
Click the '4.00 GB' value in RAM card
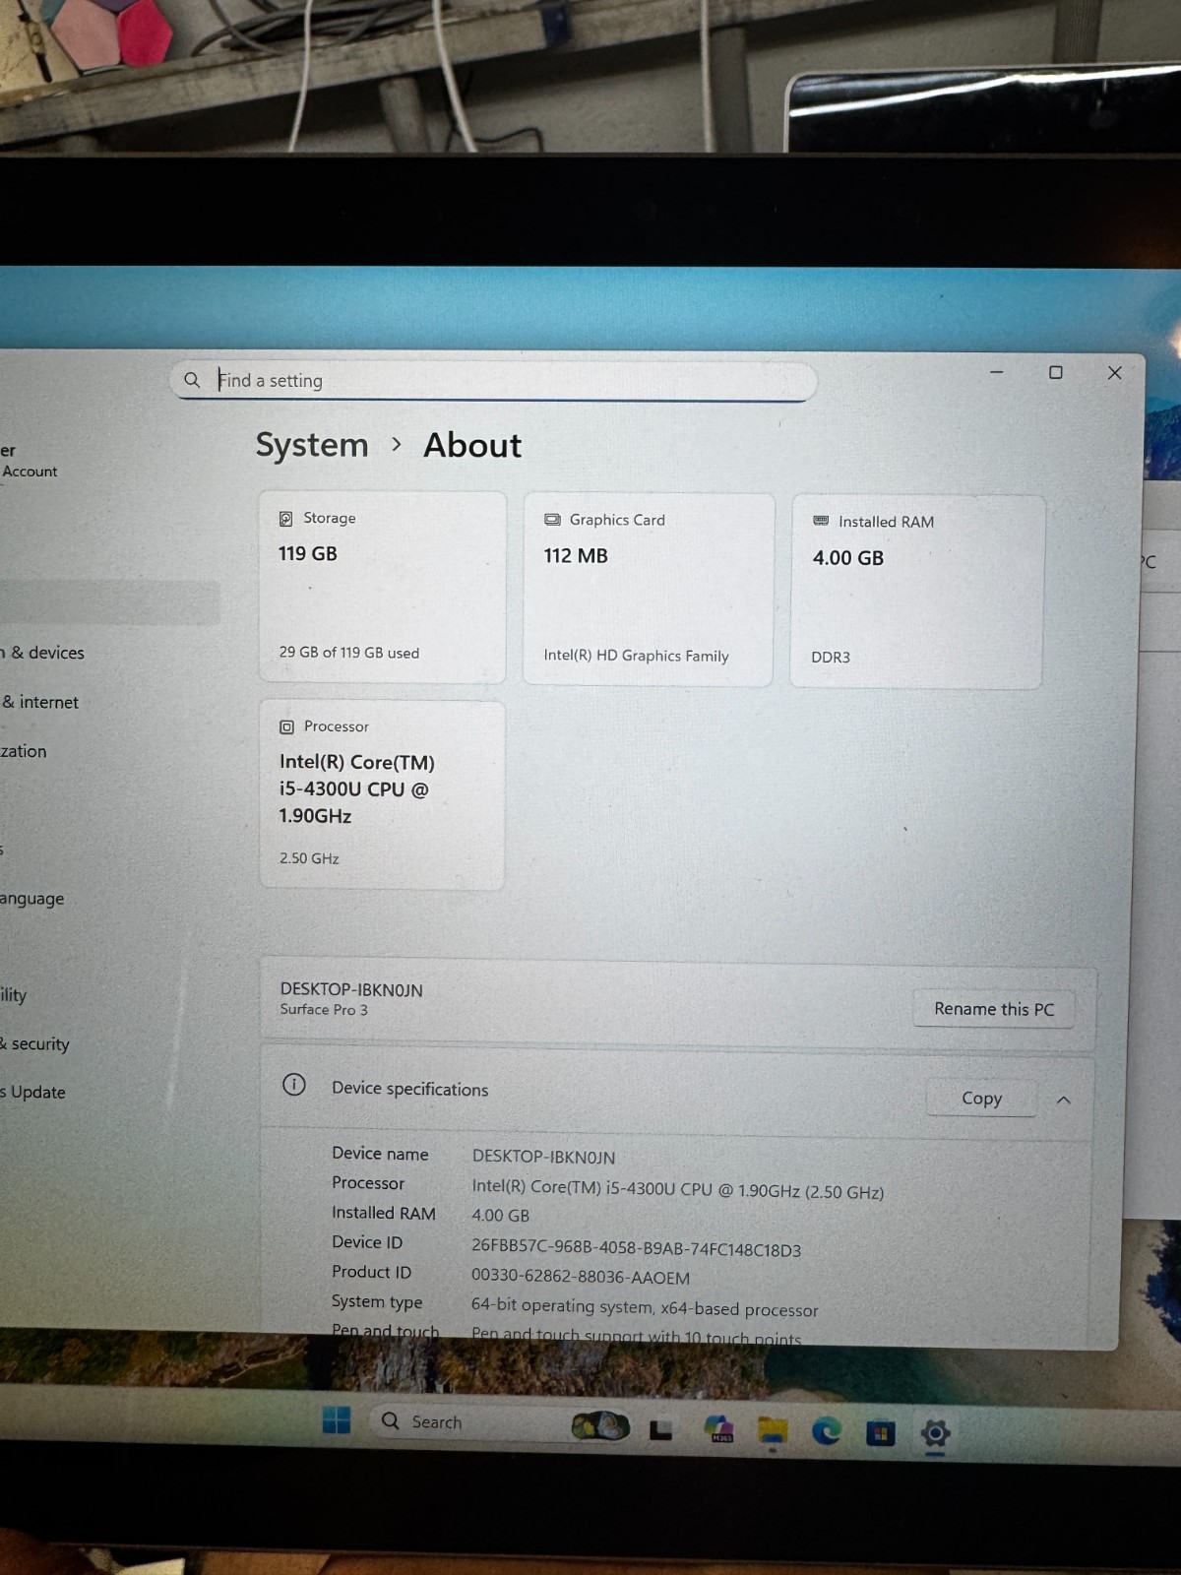coord(848,557)
